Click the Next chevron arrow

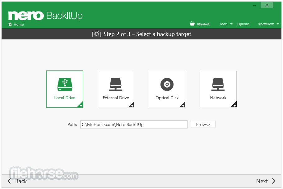tap(274, 181)
